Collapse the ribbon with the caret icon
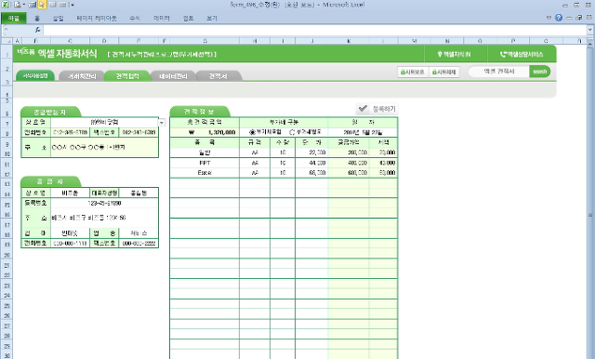 pos(549,18)
